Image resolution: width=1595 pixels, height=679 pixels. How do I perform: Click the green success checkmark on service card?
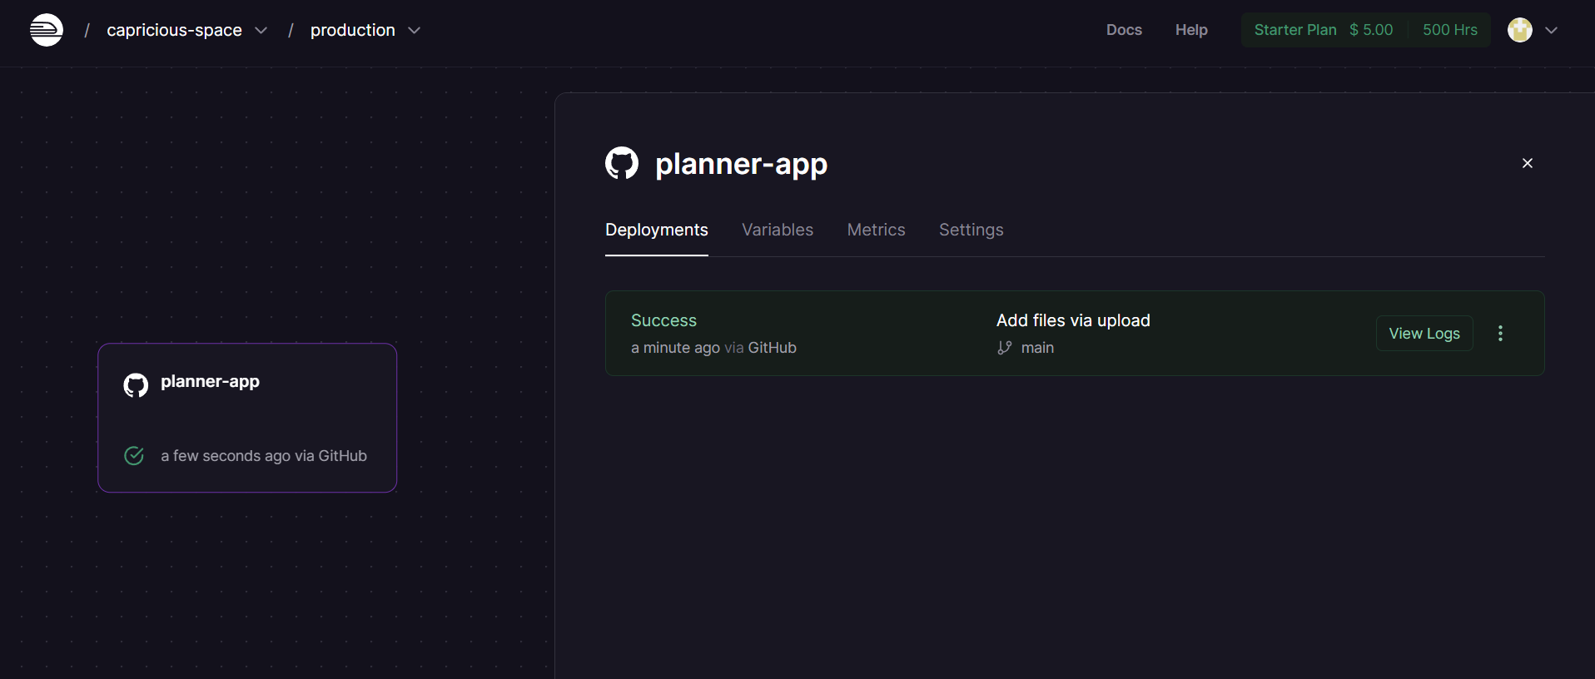134,455
